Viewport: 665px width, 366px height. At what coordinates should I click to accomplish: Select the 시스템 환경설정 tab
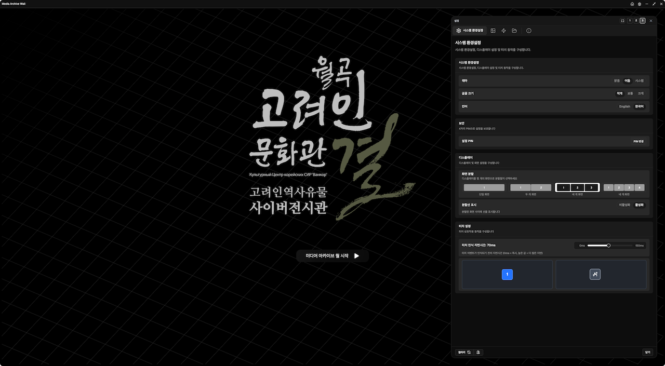[470, 31]
